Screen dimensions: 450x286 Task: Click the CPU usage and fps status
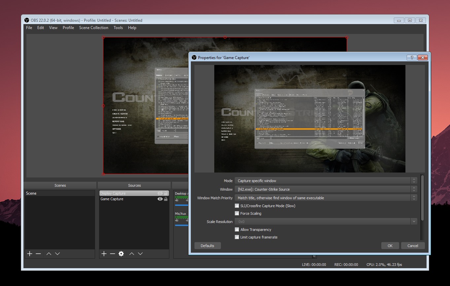[384, 265]
